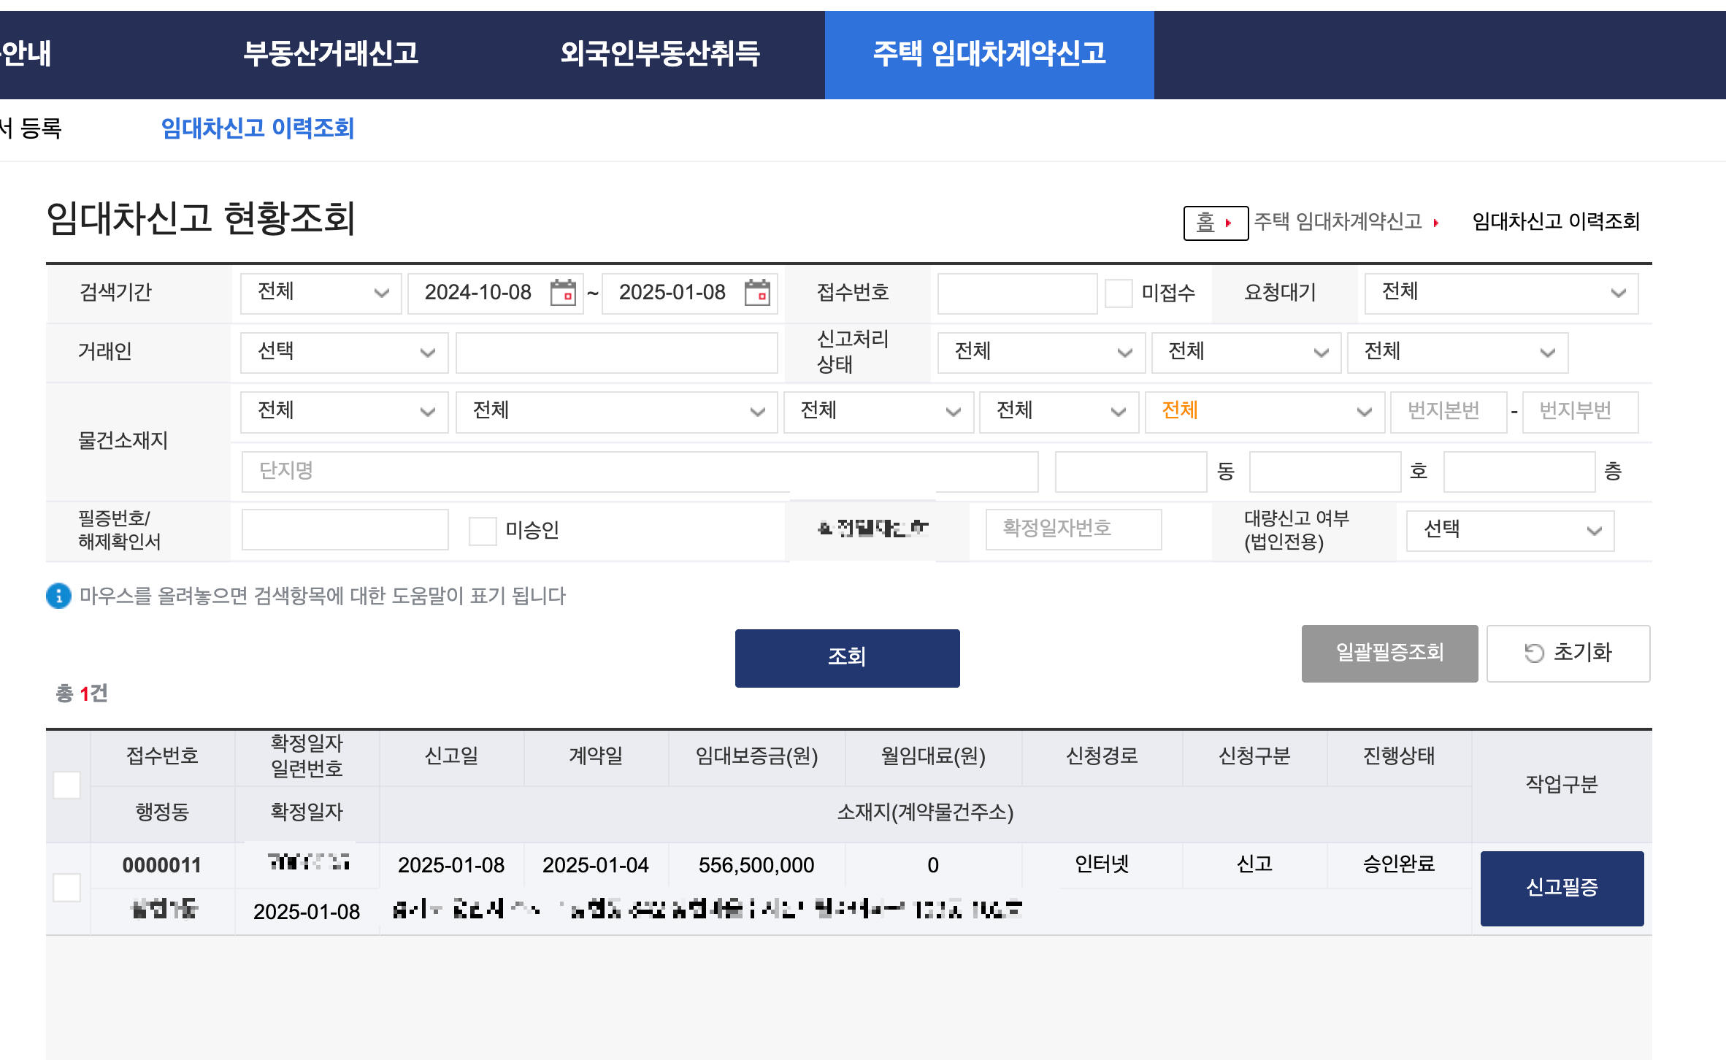Open the orange 전체 location dropdown
The height and width of the screenshot is (1060, 1726).
1264,411
